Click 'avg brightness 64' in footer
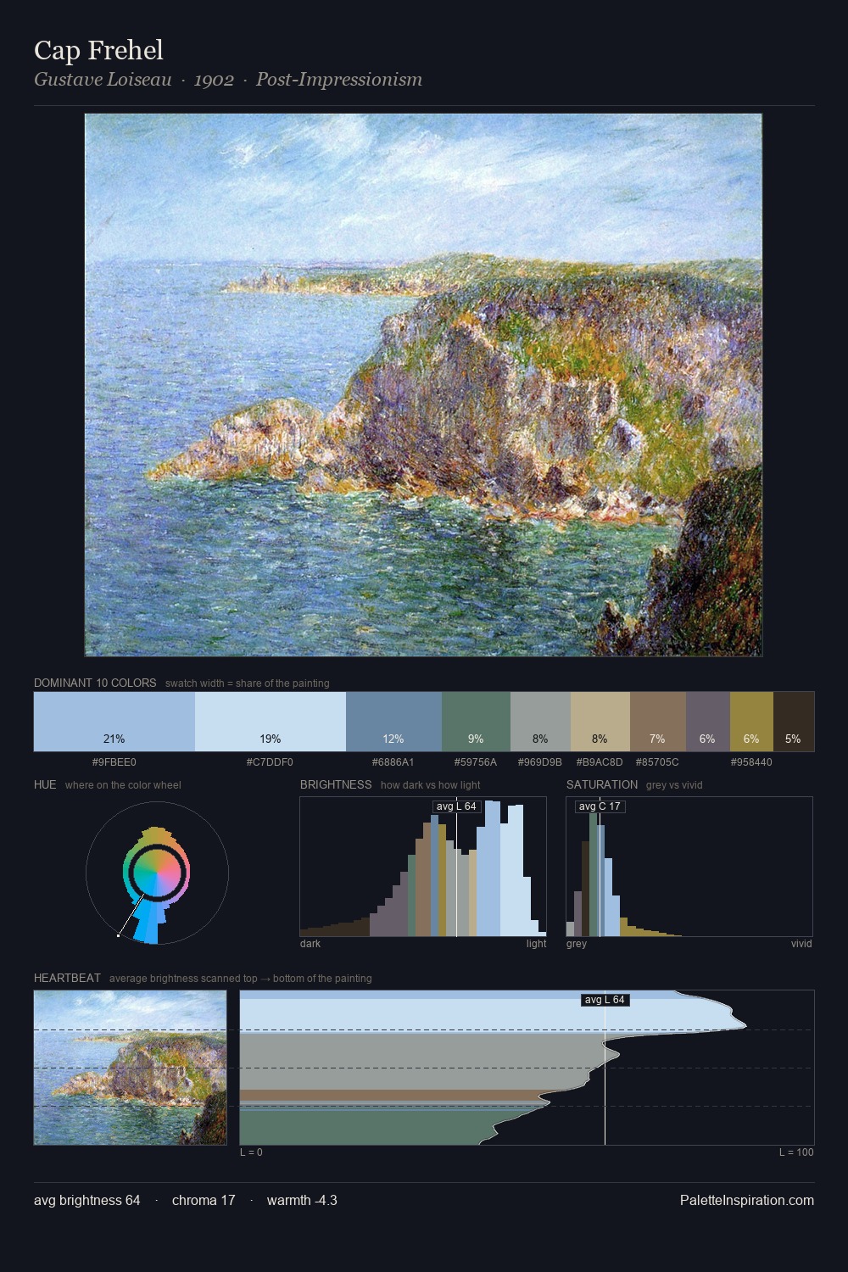The image size is (848, 1272). 87,1200
